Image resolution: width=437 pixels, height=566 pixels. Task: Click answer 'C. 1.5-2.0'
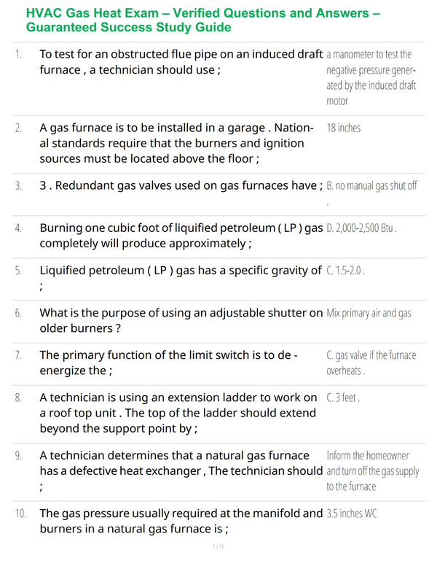coord(345,271)
